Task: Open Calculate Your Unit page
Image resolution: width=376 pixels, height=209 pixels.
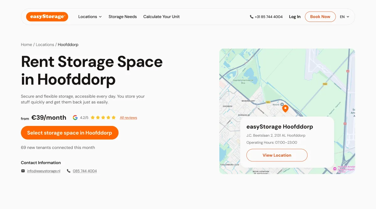Action: point(161,17)
